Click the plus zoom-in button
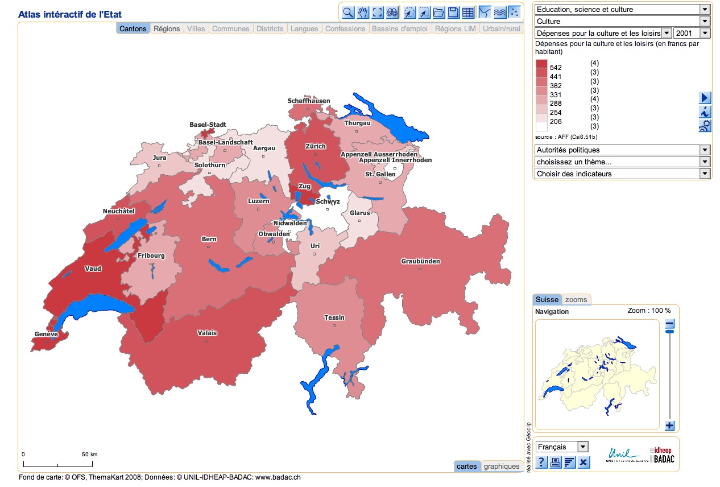The image size is (720, 487). [x=669, y=426]
